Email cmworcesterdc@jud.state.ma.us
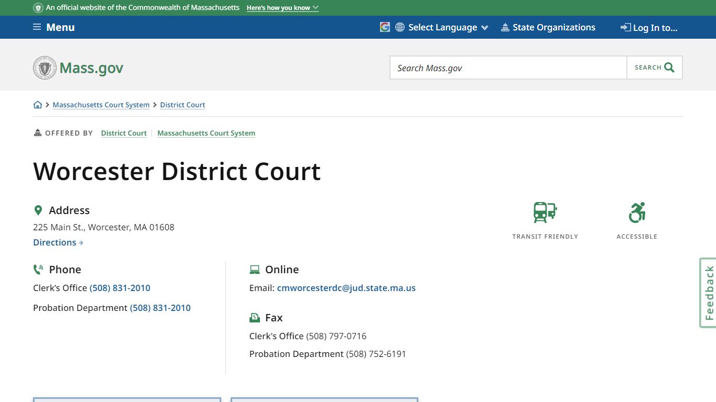Viewport: 716px width, 402px height. point(346,288)
